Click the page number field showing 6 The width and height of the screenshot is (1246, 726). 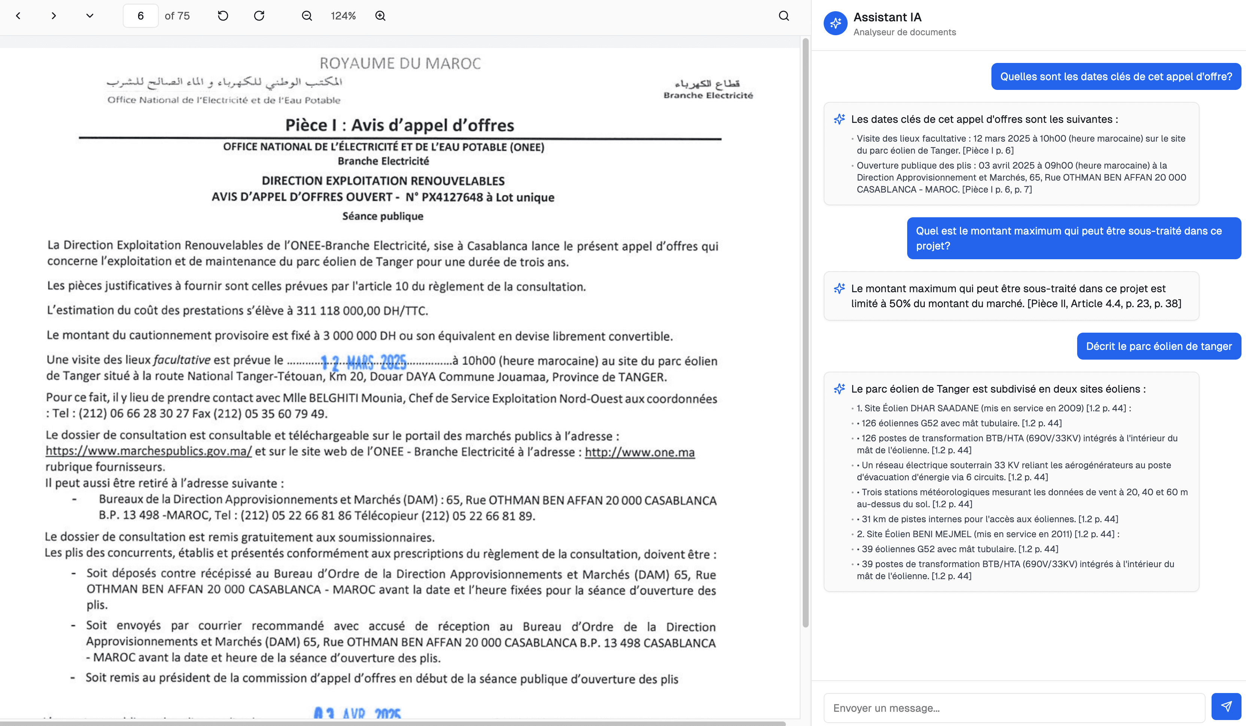tap(140, 16)
